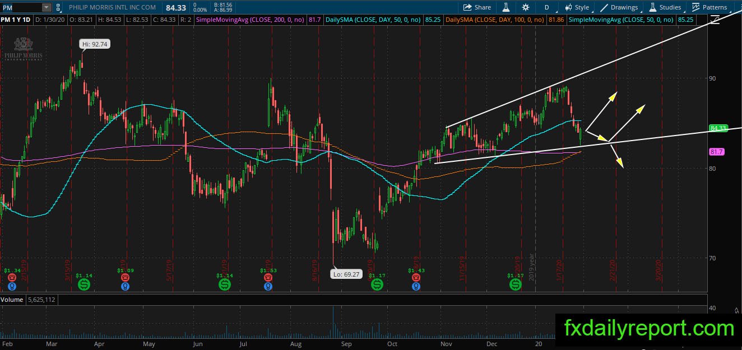The width and height of the screenshot is (742, 350).
Task: Click the symbol link chain icon
Action: pyautogui.click(x=58, y=8)
